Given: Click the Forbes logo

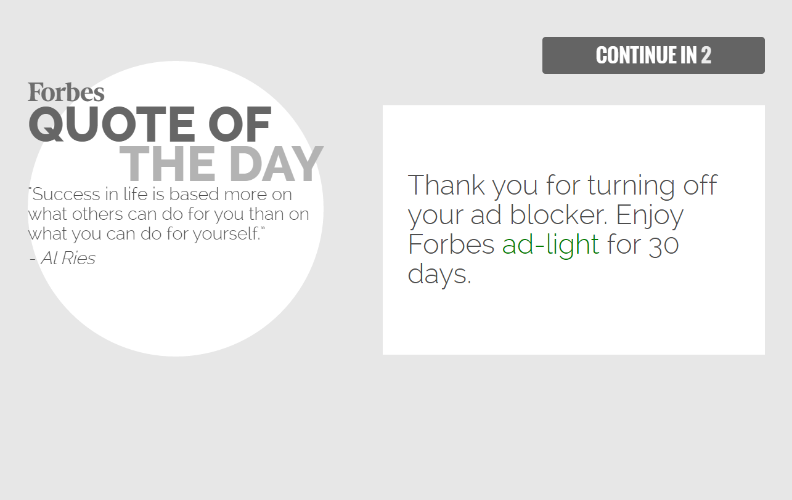Looking at the screenshot, I should pyautogui.click(x=66, y=92).
